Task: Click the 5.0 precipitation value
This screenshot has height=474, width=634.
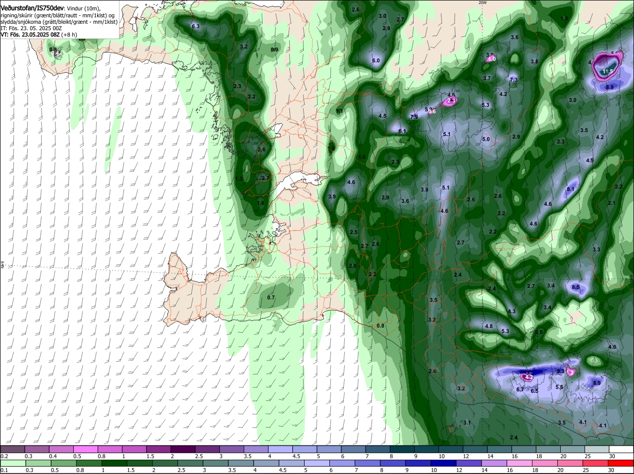Action: pyautogui.click(x=486, y=139)
